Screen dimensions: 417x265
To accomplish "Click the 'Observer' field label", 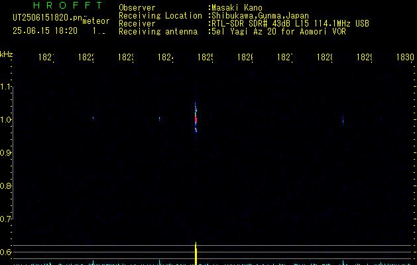I will 137,8.
